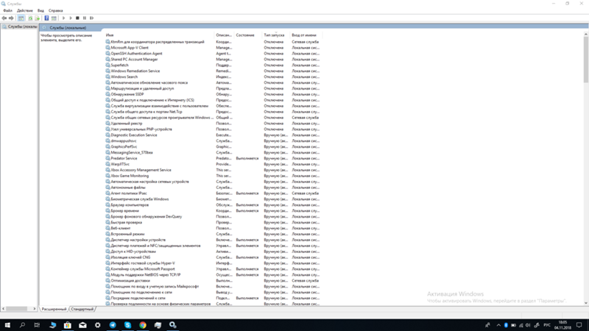Viewport: 589px width, 331px height.
Task: Open Microsoft Store from the taskbar
Action: point(67,325)
